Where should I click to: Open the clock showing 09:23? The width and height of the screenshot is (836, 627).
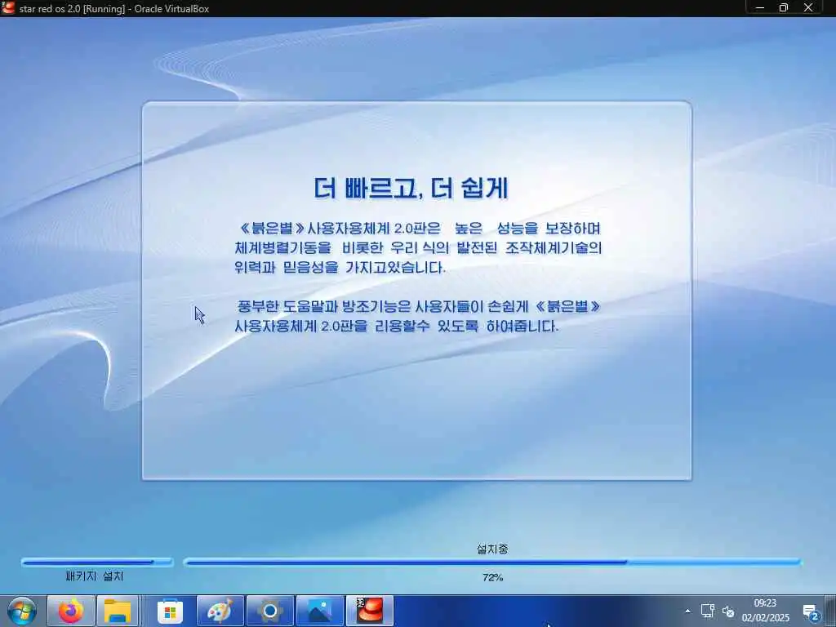765,603
